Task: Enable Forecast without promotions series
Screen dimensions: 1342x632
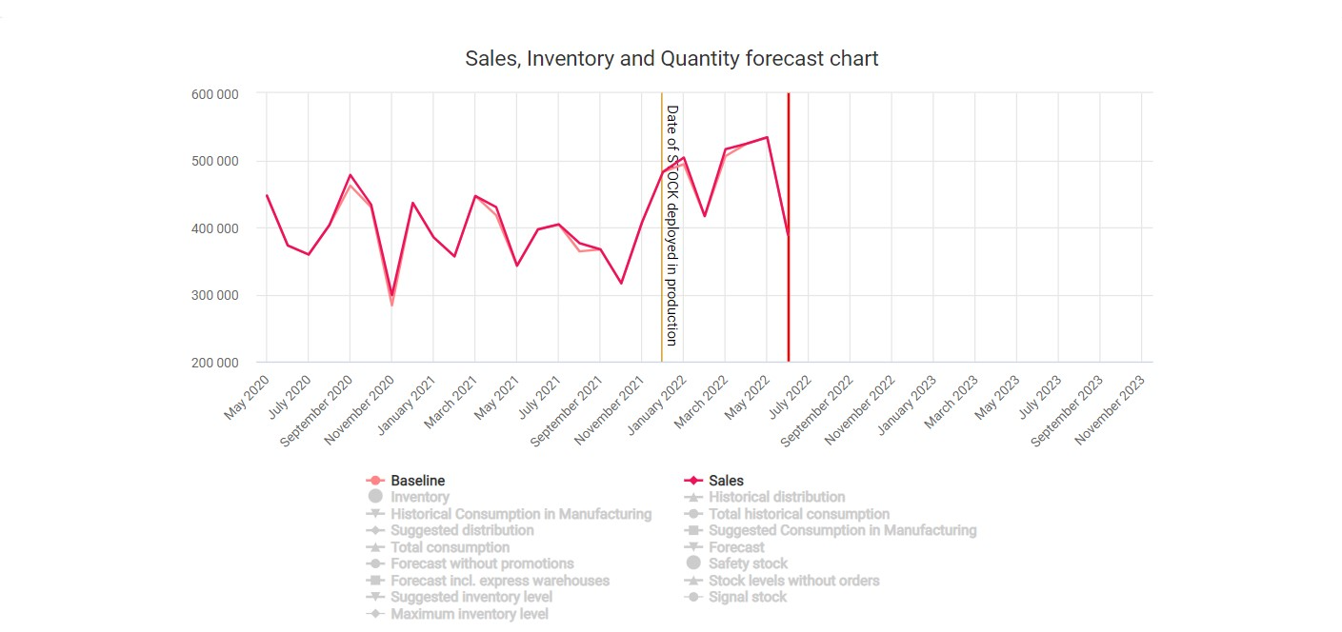Action: click(x=482, y=563)
